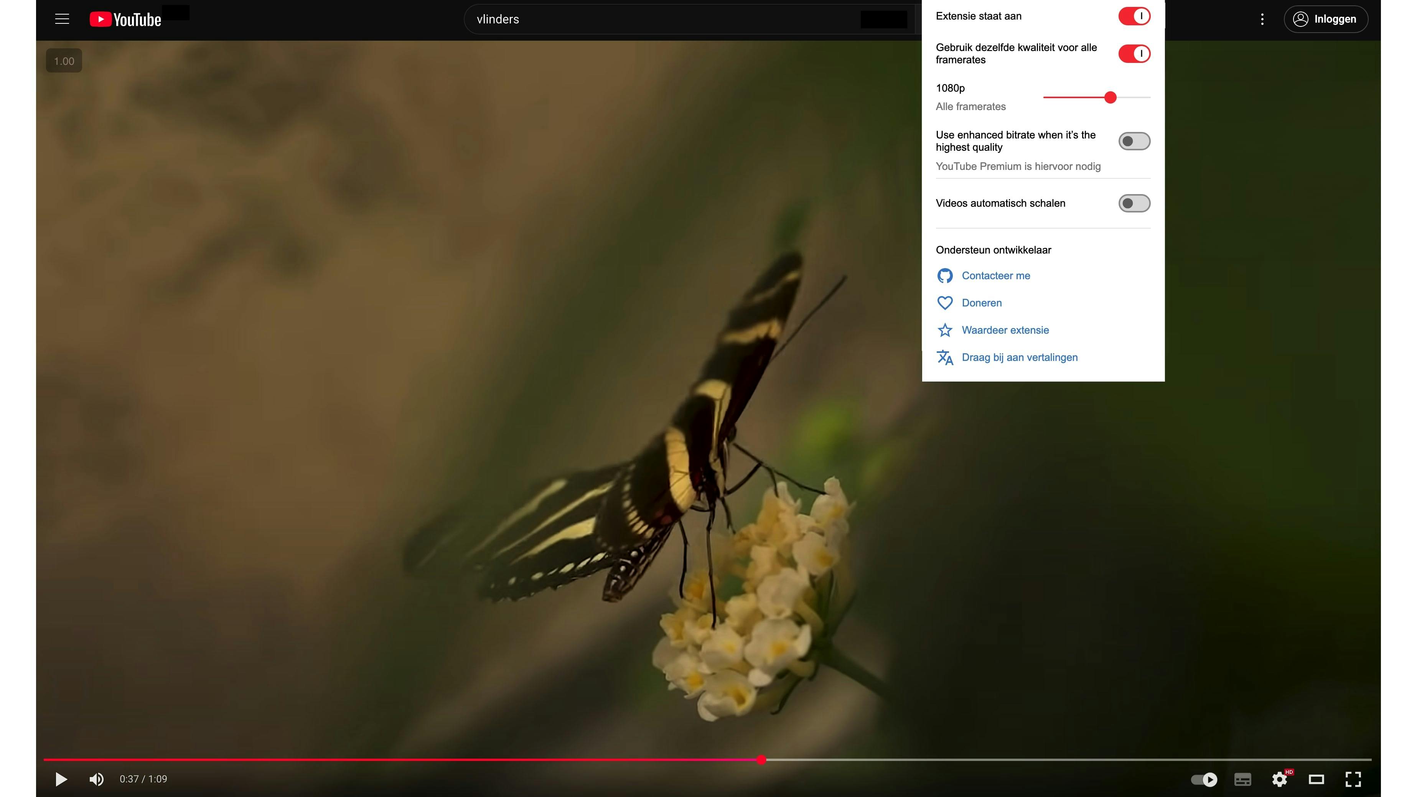Toggle the autoplay switch in the player
Viewport: 1417px width, 797px height.
pos(1204,779)
